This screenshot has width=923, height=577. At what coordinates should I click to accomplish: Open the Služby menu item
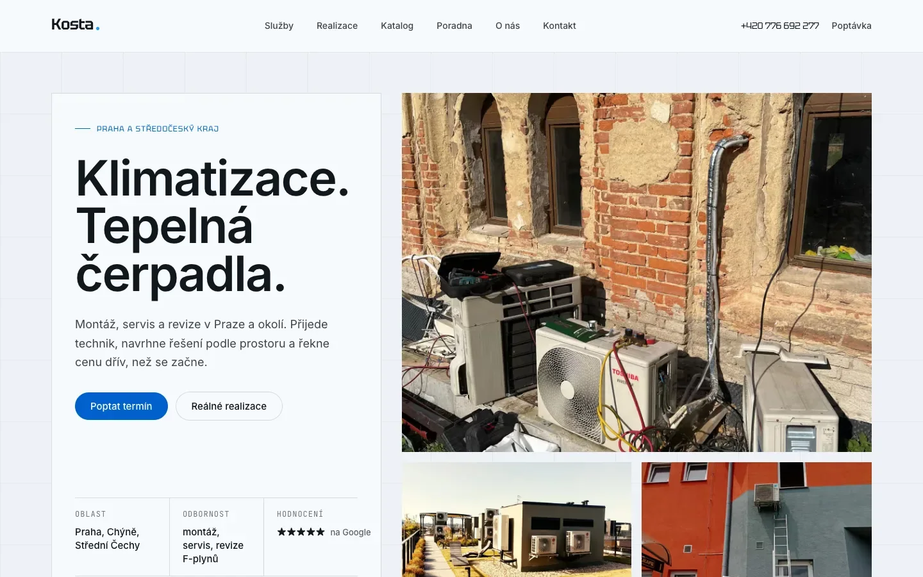[279, 26]
